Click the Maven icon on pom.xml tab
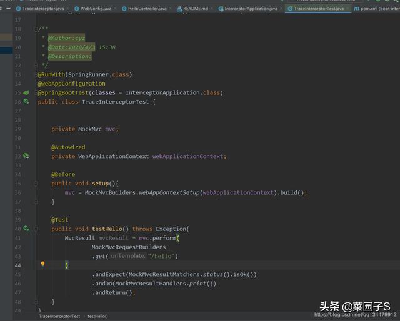Image resolution: width=400 pixels, height=321 pixels. point(356,9)
